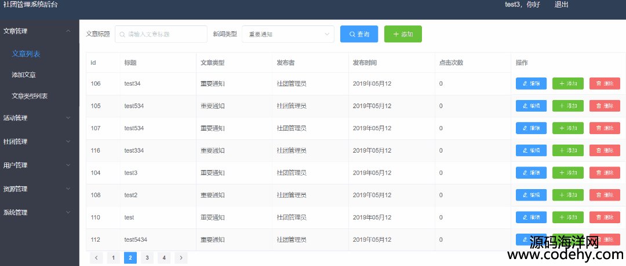Click the edit button for article test2
626x266 pixels.
click(531, 195)
